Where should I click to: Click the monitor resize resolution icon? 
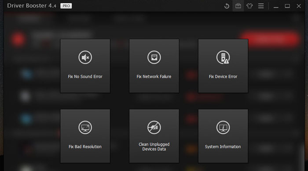[85, 127]
